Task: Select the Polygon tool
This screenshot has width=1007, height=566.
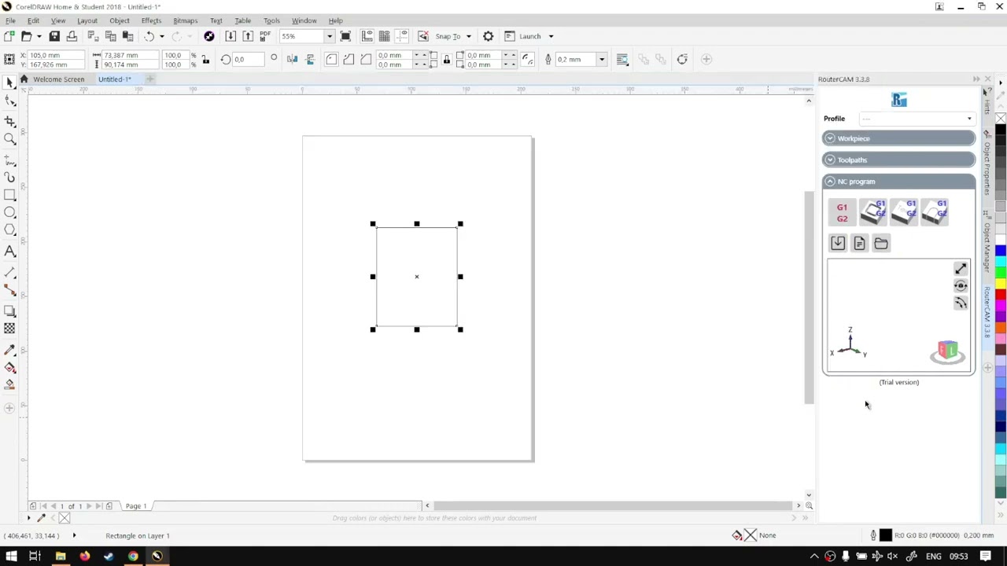Action: [x=9, y=231]
